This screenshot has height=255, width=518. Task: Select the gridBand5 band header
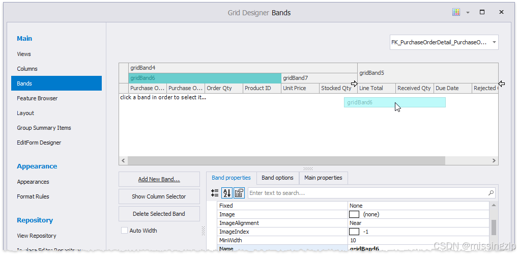[x=428, y=73]
